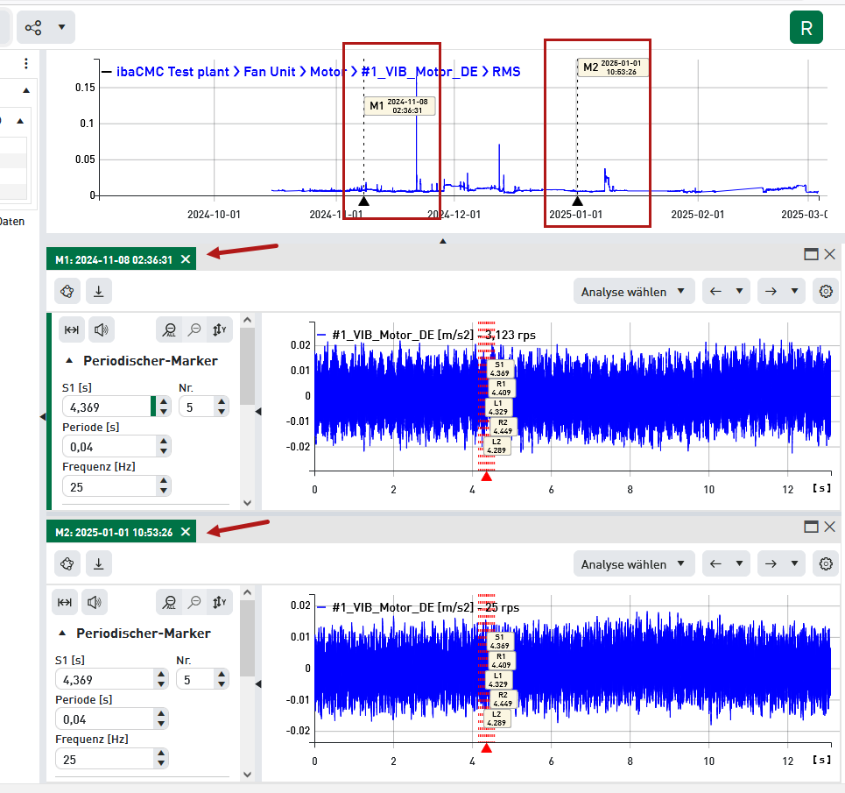The height and width of the screenshot is (793, 845).
Task: Click the green R user avatar button
Action: (x=806, y=28)
